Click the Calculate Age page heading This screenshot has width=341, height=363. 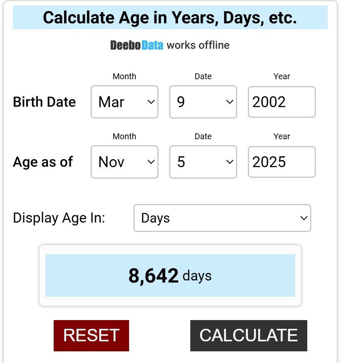170,18
